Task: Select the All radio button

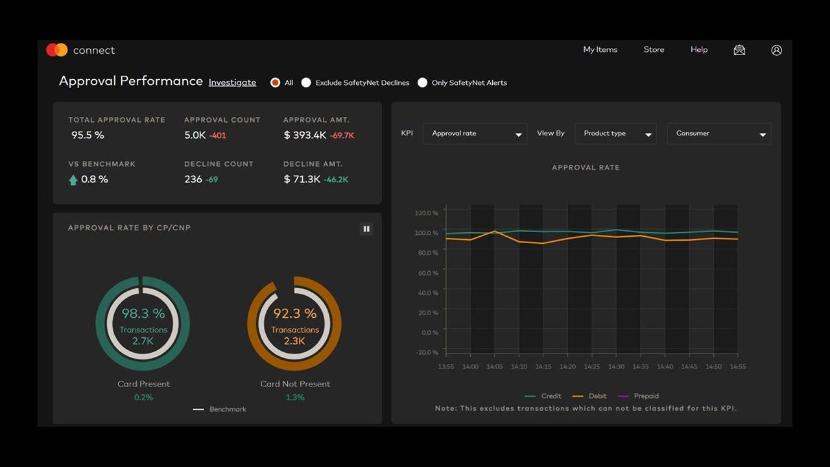Action: pyautogui.click(x=275, y=82)
